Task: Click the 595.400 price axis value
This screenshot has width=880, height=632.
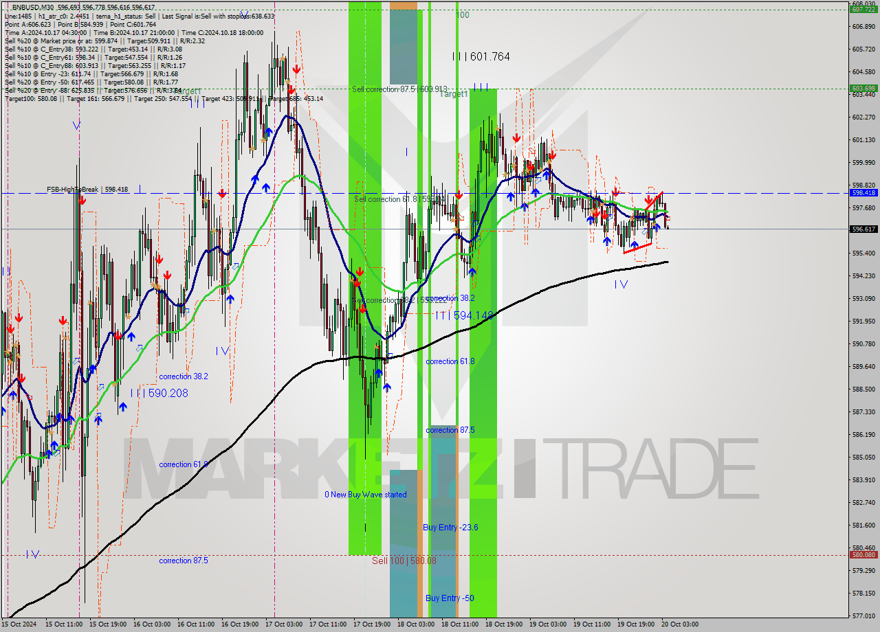Action: point(863,253)
